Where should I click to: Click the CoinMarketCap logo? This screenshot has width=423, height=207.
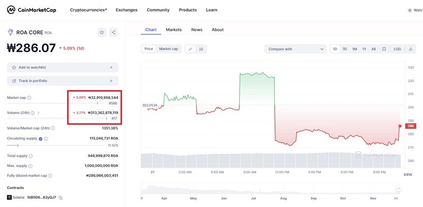tap(32, 10)
